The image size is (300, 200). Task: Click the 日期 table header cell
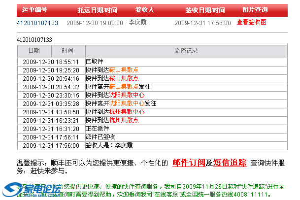[x=34, y=51]
